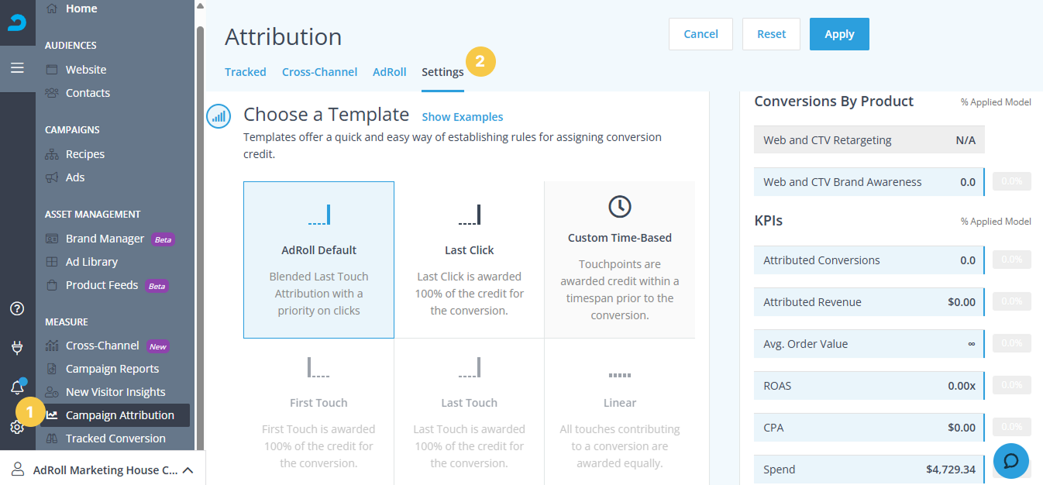This screenshot has width=1043, height=485.
Task: Switch to the Cross-Channel tab
Action: point(320,72)
